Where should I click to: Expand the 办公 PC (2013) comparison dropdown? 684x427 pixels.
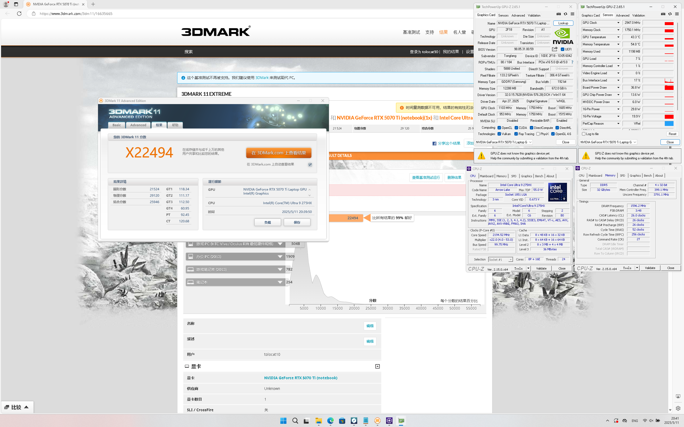tap(280, 257)
